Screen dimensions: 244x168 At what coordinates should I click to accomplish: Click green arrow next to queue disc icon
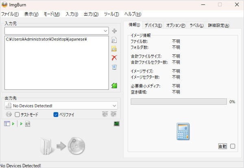point(21,124)
